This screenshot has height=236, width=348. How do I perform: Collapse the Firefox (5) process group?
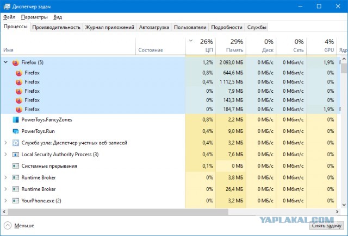[x=6, y=62]
